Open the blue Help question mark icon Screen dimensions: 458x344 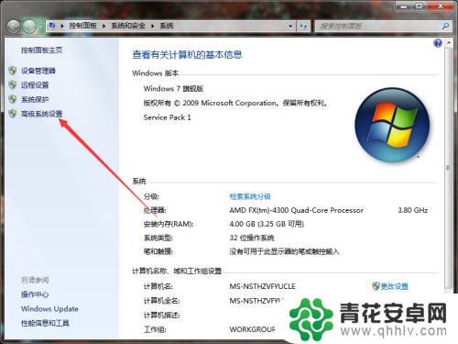(x=438, y=43)
